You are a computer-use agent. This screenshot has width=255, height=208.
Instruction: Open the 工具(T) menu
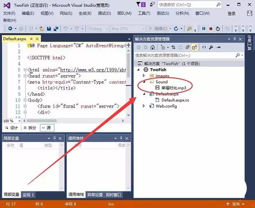pos(144,13)
